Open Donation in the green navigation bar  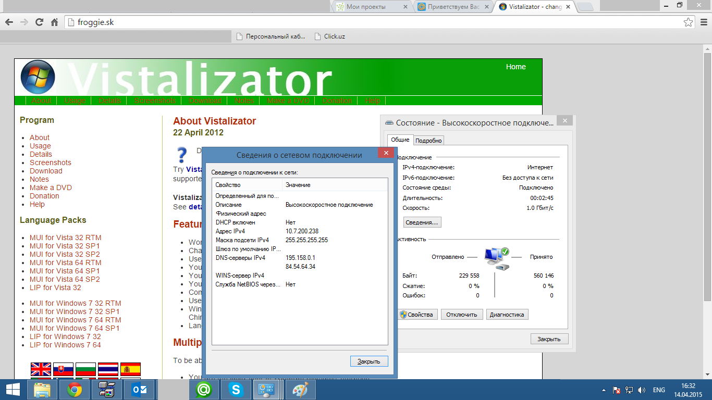coord(337,101)
